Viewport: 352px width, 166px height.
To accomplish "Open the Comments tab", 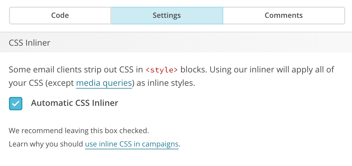I will (284, 16).
